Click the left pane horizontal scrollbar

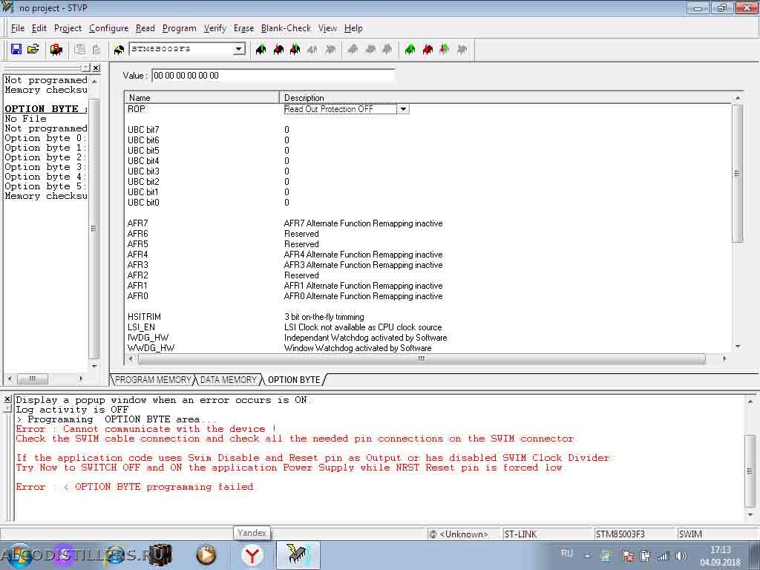click(x=33, y=378)
